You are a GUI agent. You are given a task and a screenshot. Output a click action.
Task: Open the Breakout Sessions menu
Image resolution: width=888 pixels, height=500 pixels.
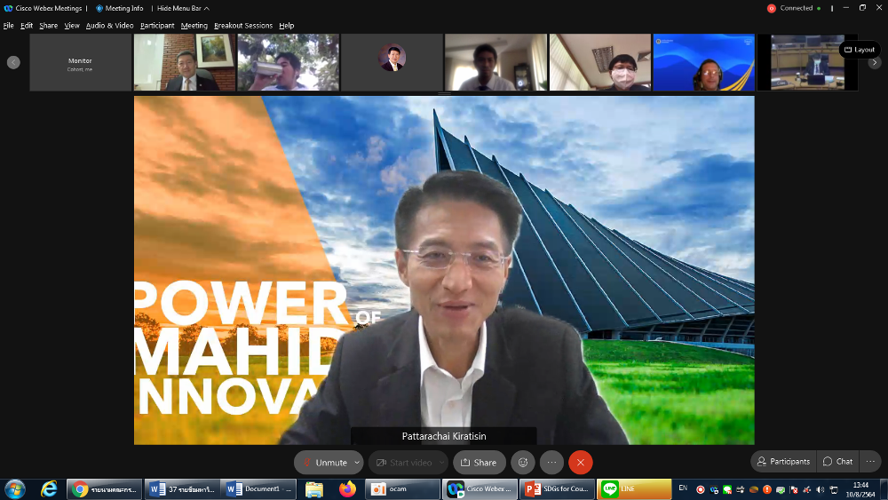(242, 26)
